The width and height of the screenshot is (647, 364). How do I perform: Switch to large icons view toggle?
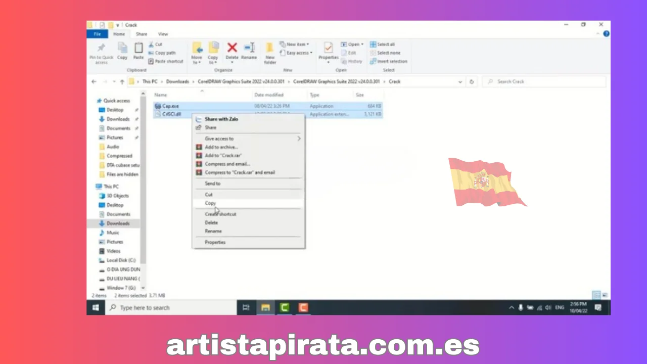coord(605,295)
